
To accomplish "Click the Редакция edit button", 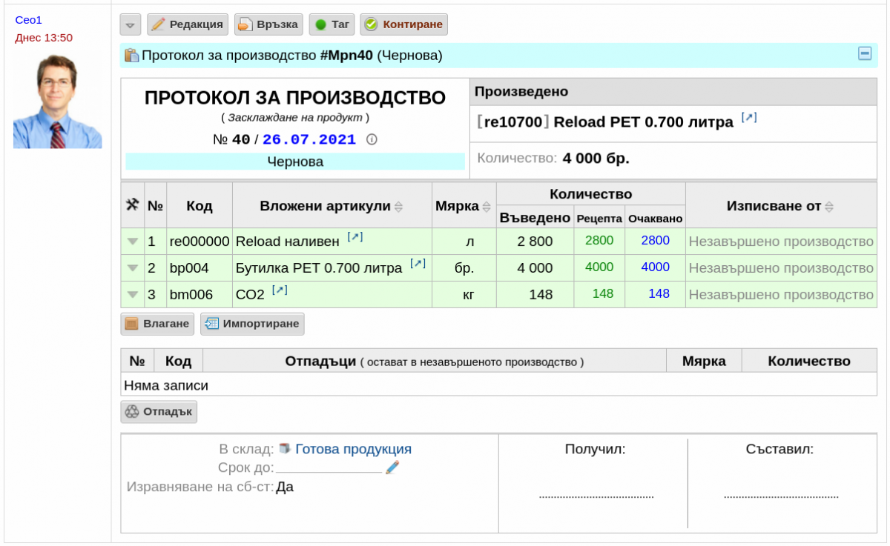I will [187, 24].
